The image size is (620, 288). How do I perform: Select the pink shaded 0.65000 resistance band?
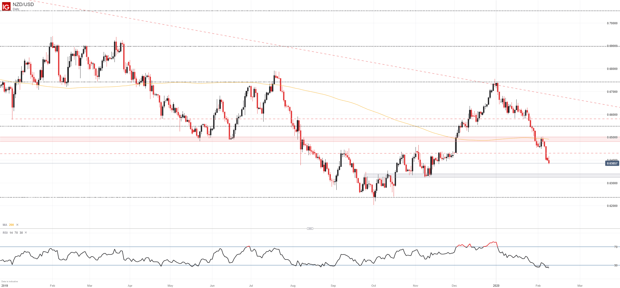click(x=310, y=139)
